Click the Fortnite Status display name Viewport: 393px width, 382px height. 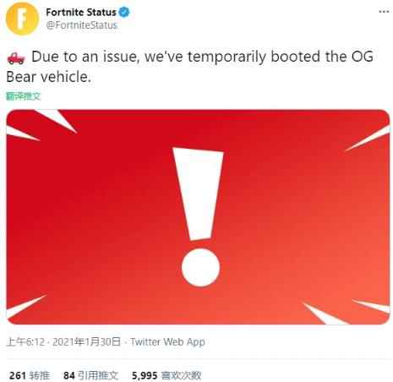(81, 12)
